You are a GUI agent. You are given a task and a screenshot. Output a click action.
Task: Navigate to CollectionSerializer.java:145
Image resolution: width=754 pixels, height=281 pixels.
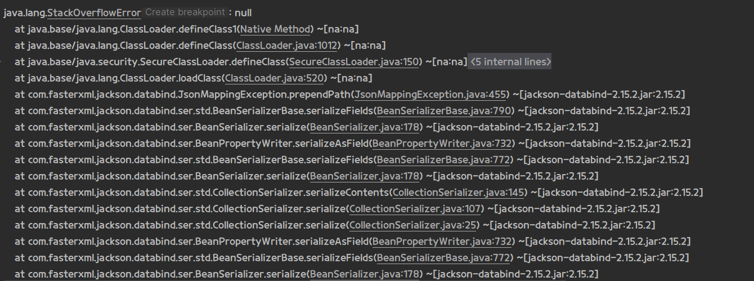459,193
